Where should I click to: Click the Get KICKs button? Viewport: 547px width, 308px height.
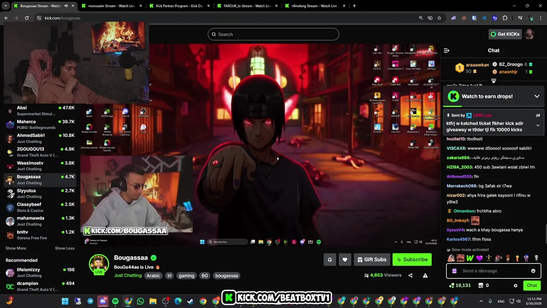point(505,34)
